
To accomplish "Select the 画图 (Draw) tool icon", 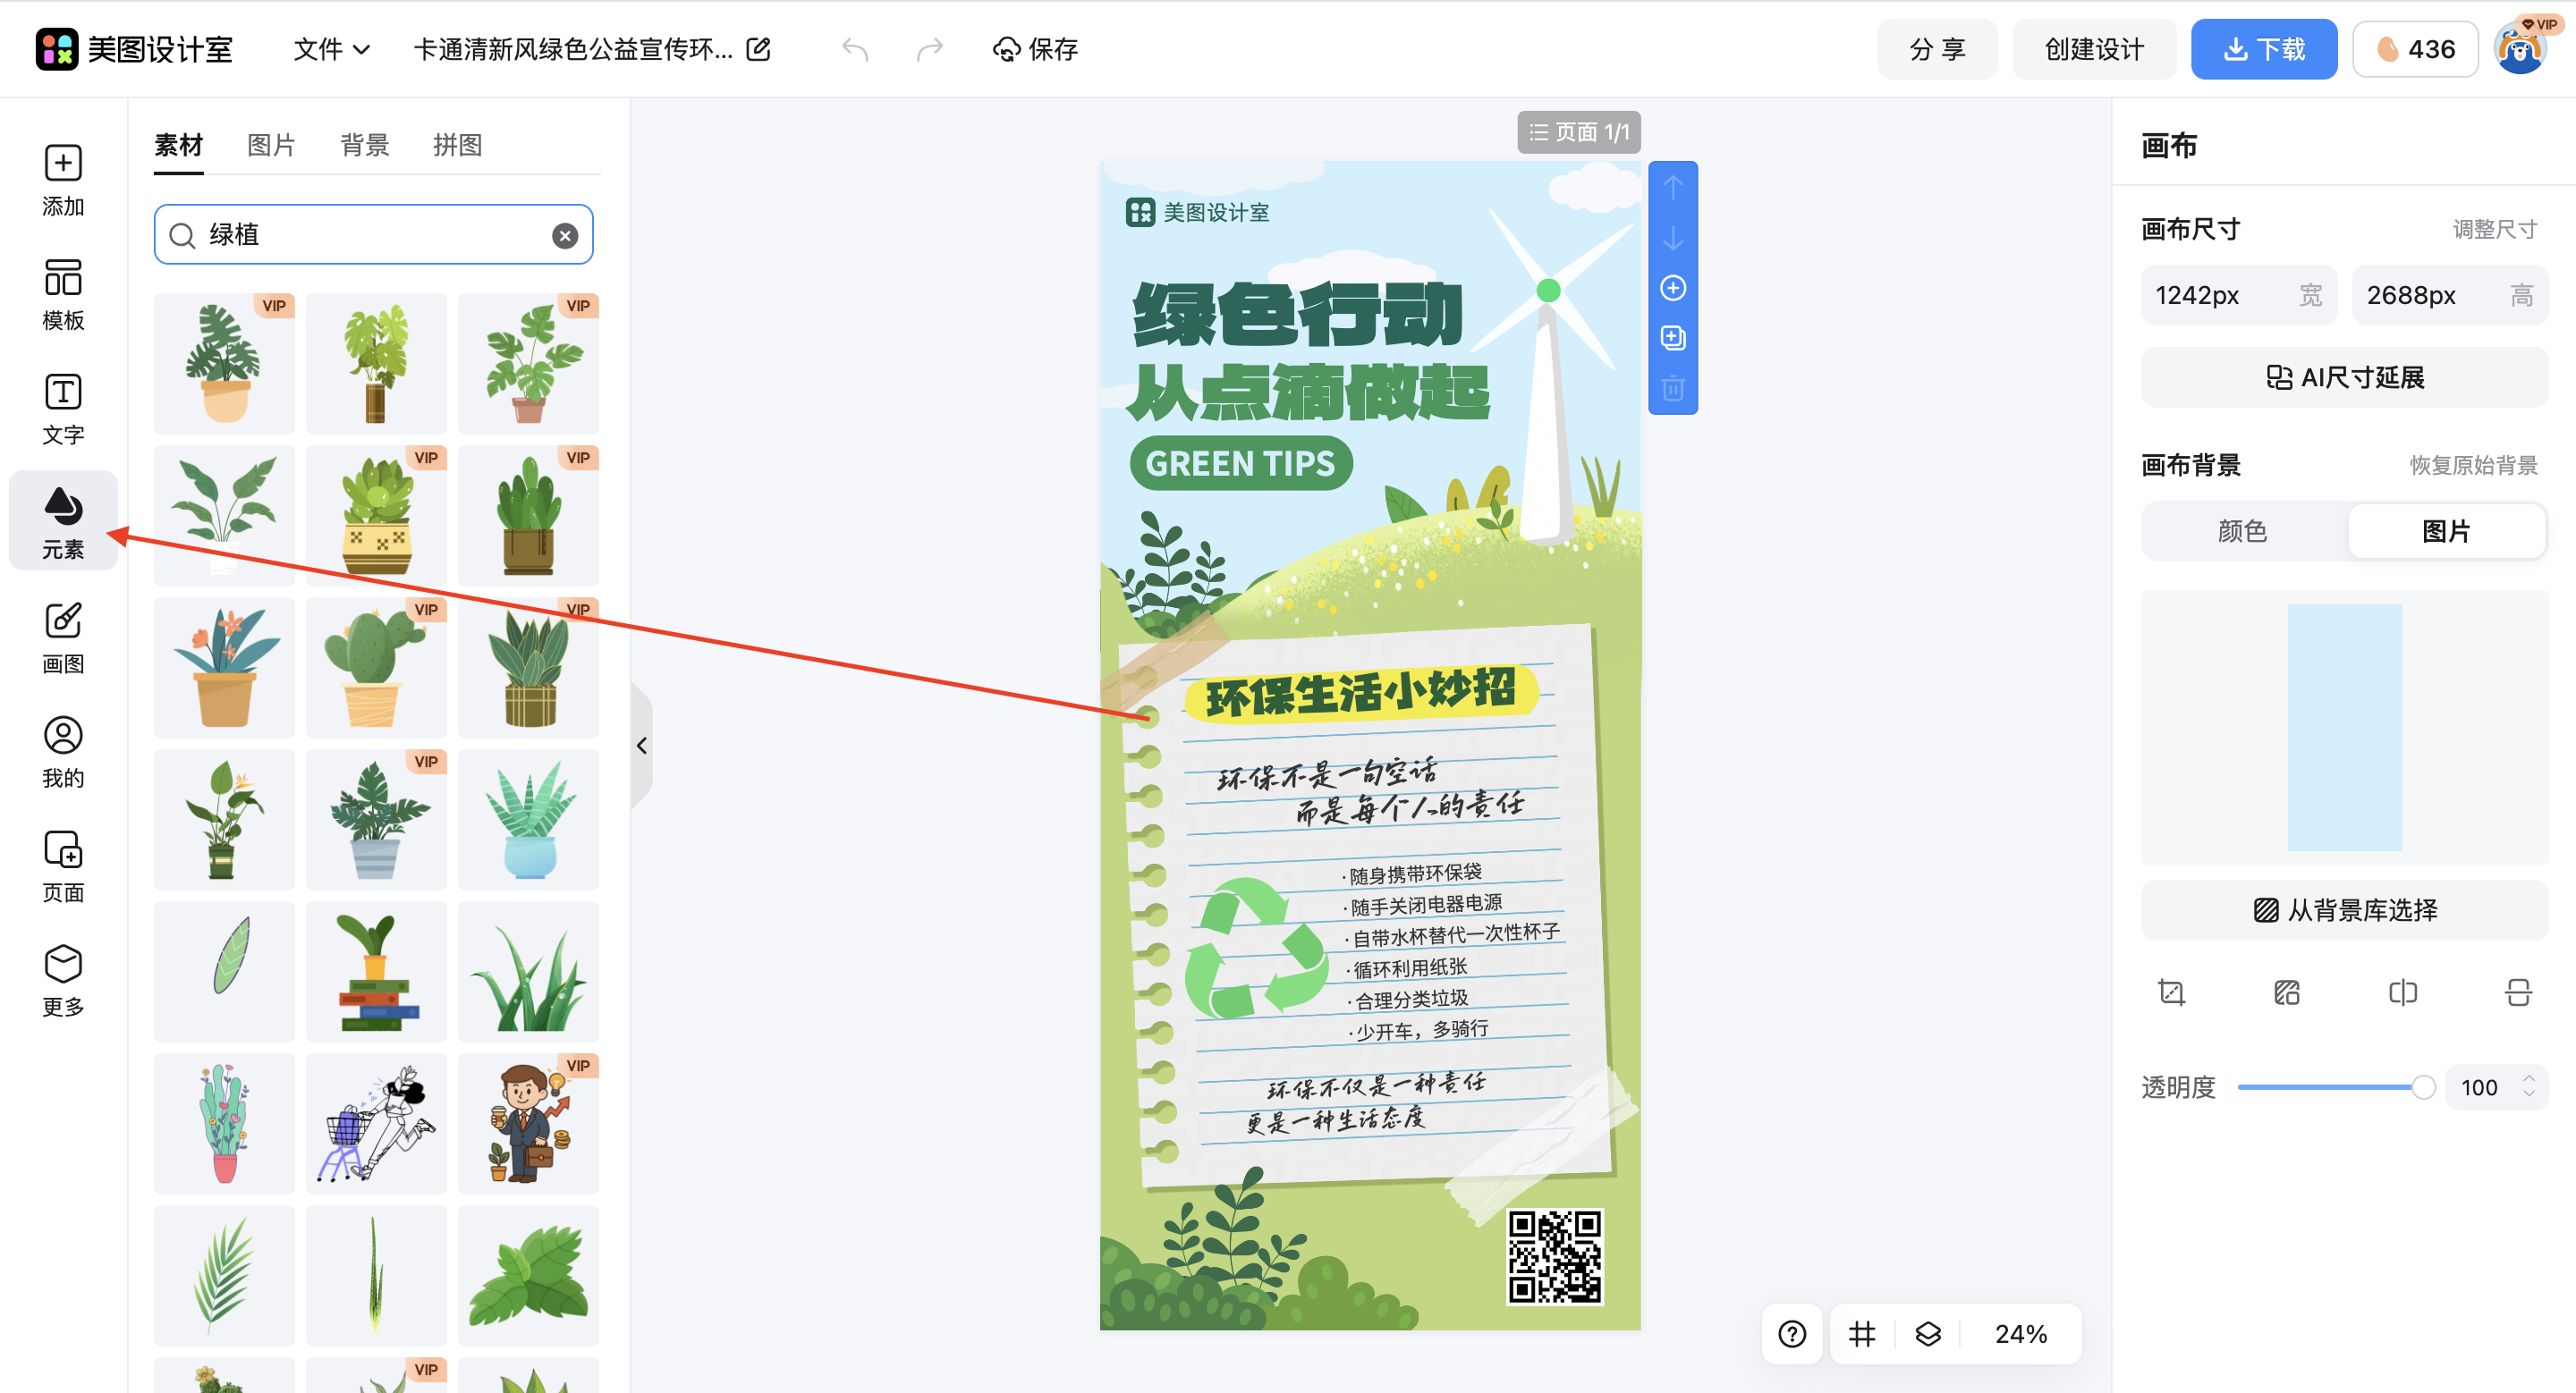I will 63,636.
